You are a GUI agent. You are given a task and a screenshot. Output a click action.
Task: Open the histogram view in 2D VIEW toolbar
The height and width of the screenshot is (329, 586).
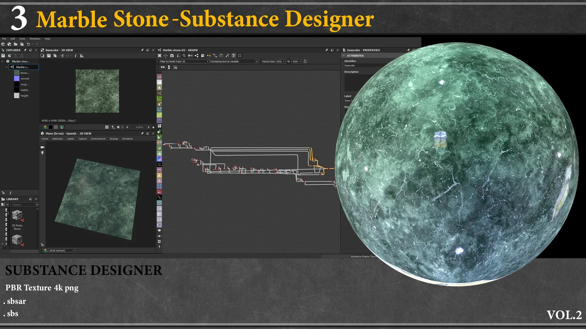pos(81,56)
